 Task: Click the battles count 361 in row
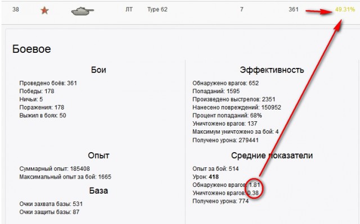coord(294,10)
